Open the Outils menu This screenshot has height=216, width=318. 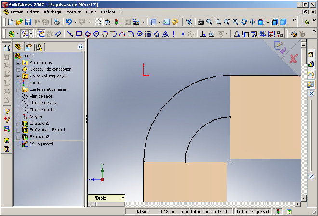pyautogui.click(x=91, y=12)
